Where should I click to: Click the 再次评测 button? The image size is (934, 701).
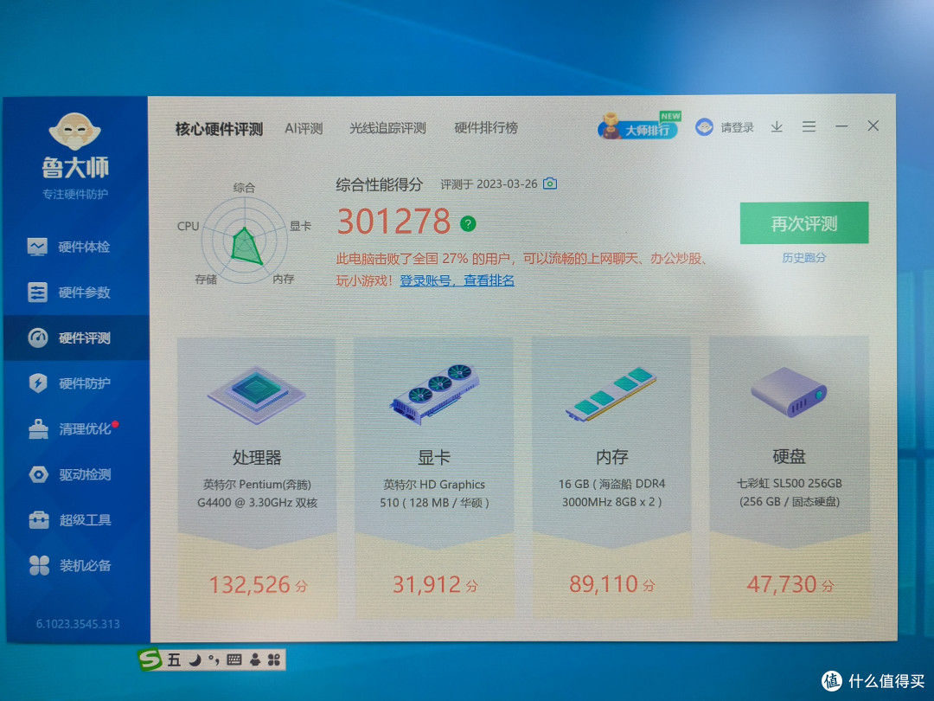tap(803, 223)
